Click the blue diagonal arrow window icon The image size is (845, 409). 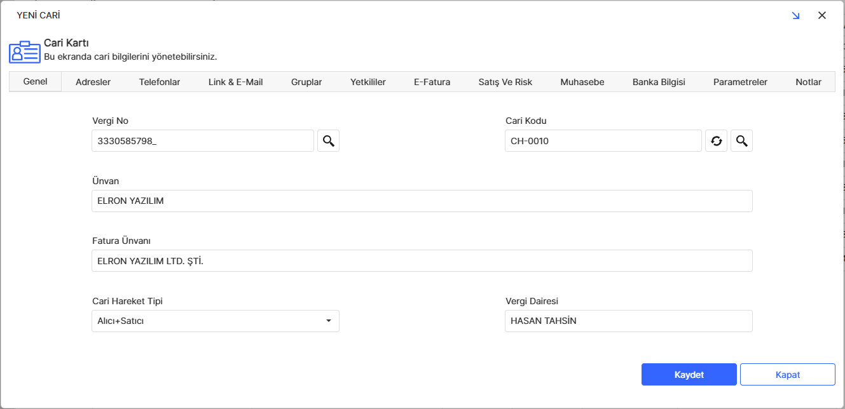[x=795, y=16]
